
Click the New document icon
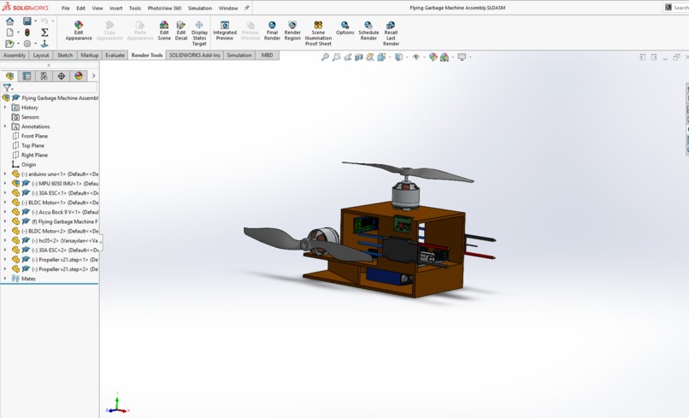[x=9, y=32]
